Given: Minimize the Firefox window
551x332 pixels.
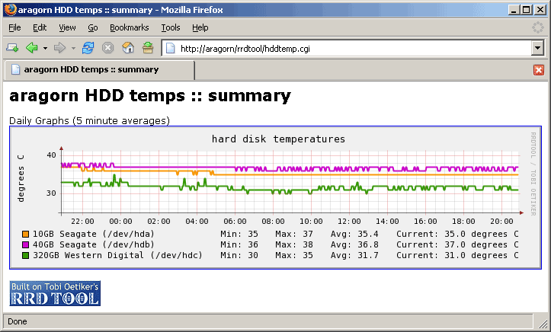Looking at the screenshot, I should (514, 9).
